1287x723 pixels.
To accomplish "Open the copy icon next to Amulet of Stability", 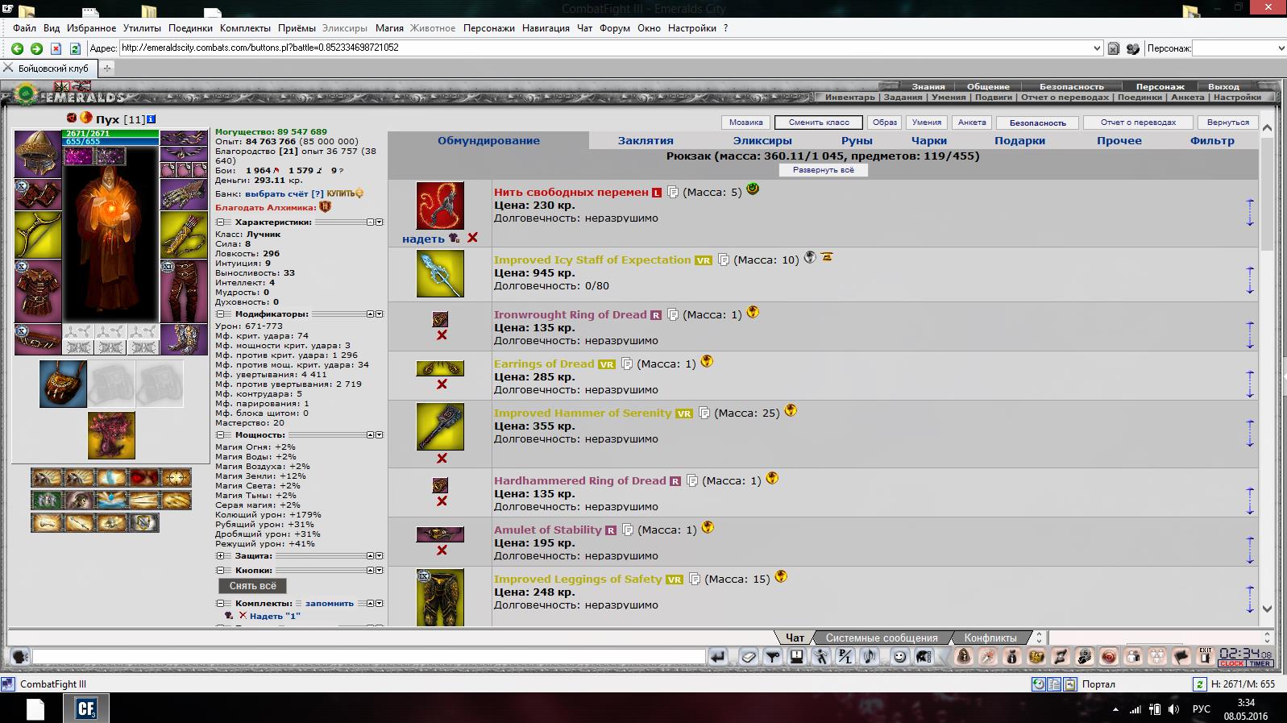I will pos(628,530).
